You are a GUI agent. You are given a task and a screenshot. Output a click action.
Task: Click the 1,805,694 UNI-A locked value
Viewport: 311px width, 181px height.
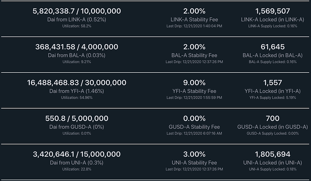point(272,154)
